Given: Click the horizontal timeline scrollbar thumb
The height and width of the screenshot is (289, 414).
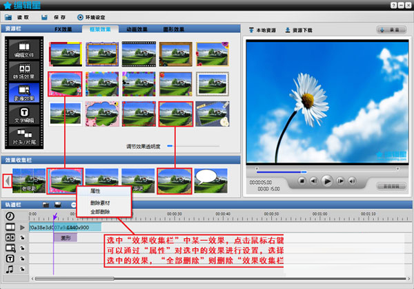Looking at the screenshot, I should click(x=75, y=279).
